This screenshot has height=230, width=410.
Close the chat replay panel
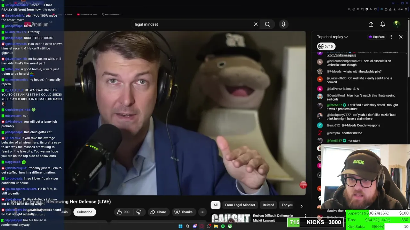[401, 37]
